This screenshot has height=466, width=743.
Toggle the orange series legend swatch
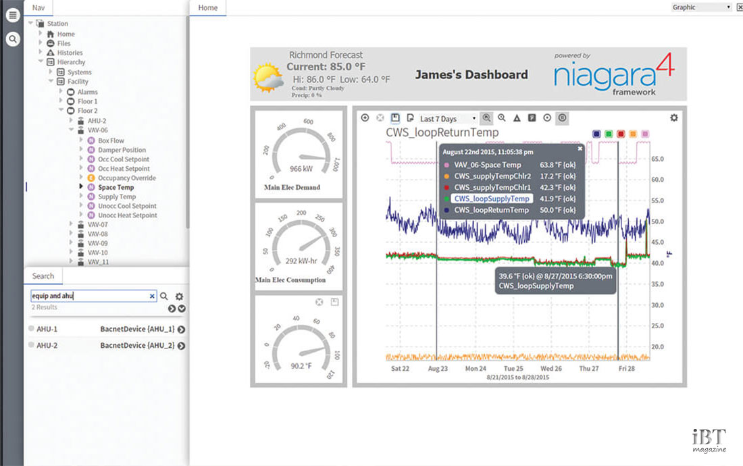633,134
